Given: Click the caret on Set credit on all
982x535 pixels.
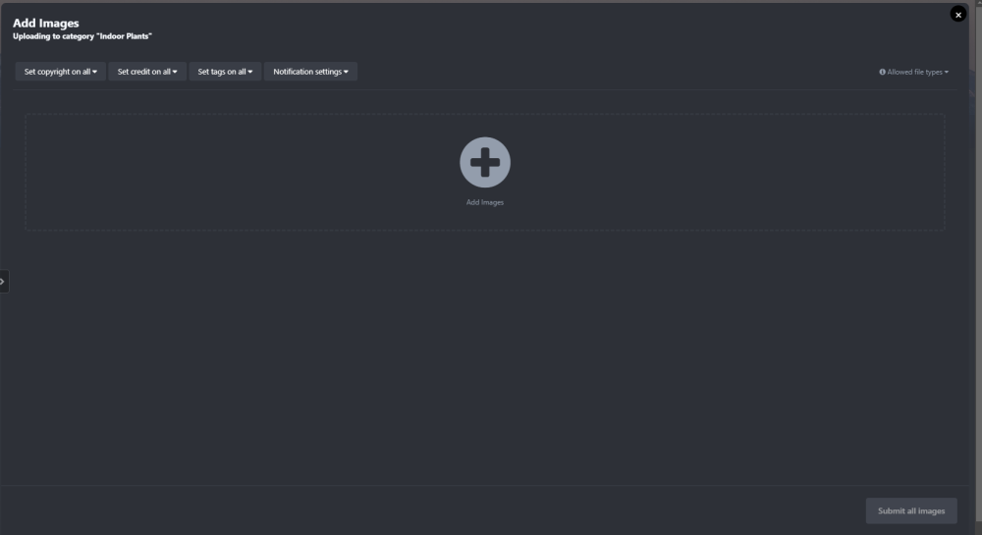Looking at the screenshot, I should pyautogui.click(x=175, y=72).
